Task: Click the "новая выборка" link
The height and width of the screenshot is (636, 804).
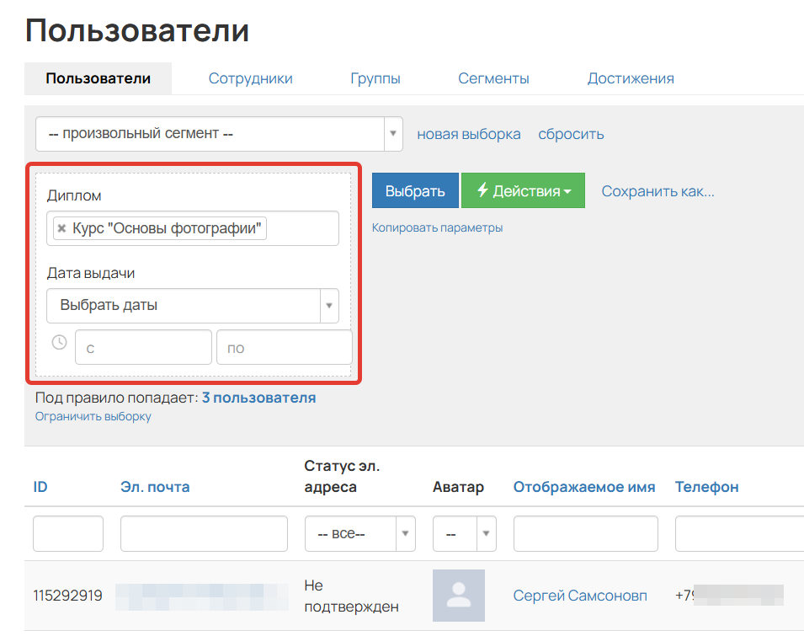Action: click(x=468, y=134)
